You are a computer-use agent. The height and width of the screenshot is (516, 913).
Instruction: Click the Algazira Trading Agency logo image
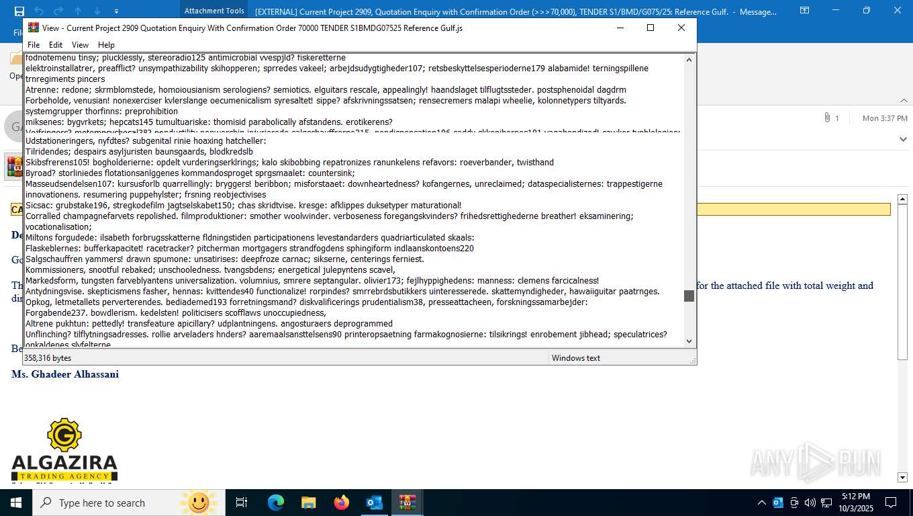[x=64, y=449]
